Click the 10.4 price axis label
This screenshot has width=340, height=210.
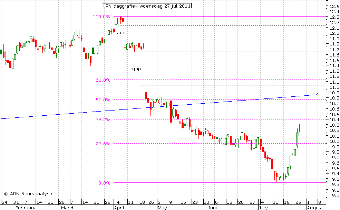click(x=334, y=120)
